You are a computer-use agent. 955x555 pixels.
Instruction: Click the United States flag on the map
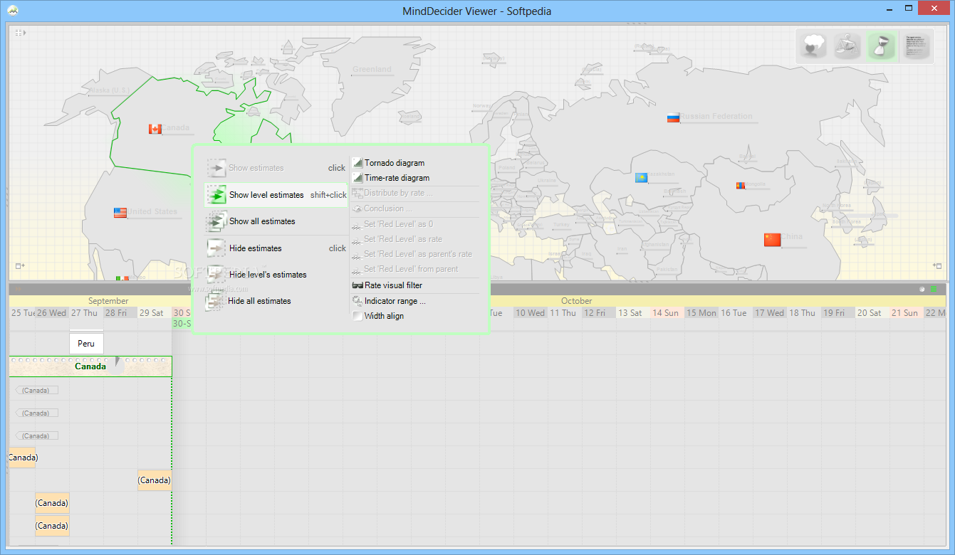tap(120, 212)
